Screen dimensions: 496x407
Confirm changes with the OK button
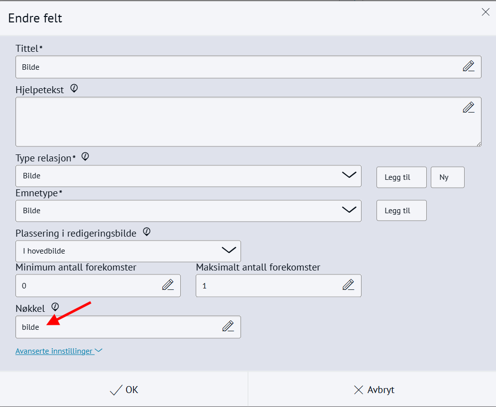coord(124,390)
